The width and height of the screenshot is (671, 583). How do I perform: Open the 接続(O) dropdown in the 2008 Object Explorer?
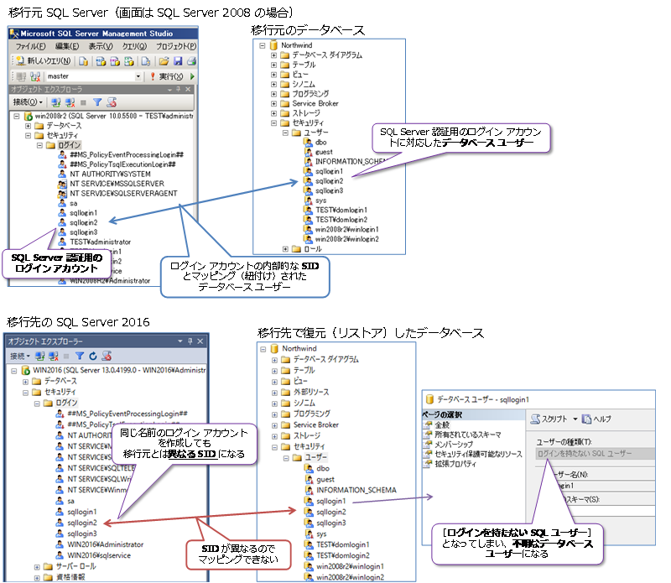28,102
